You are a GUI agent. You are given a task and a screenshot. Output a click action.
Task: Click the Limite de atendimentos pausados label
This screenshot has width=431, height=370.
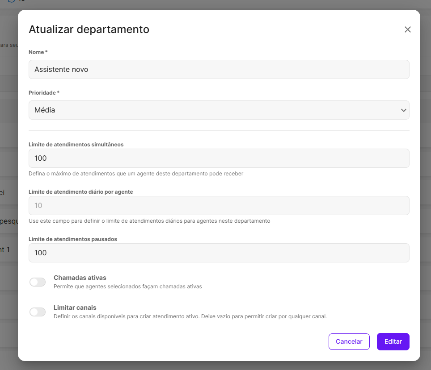click(x=73, y=239)
